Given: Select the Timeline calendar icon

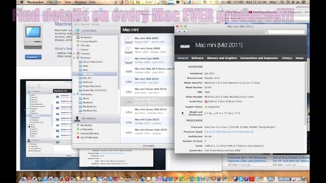Looking at the screenshot, I should (x=78, y=53).
